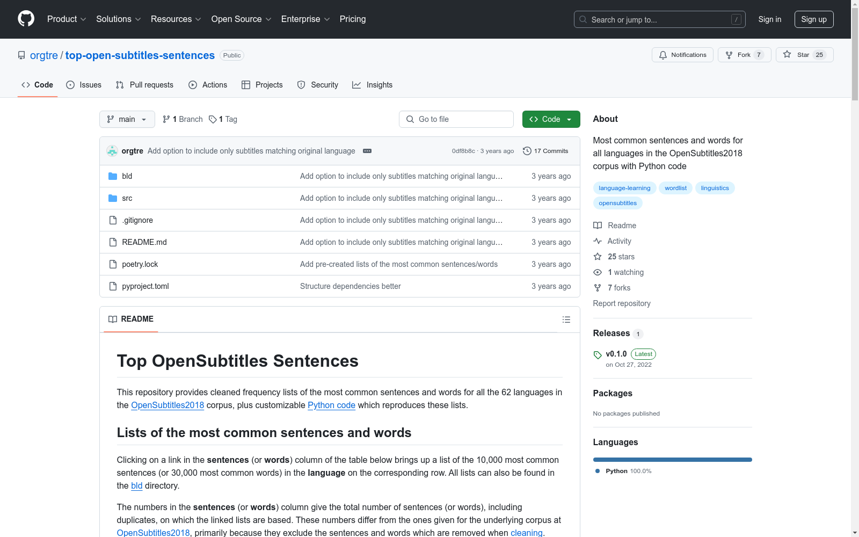Click the tag icon beside v0.1.0 release

pos(598,355)
